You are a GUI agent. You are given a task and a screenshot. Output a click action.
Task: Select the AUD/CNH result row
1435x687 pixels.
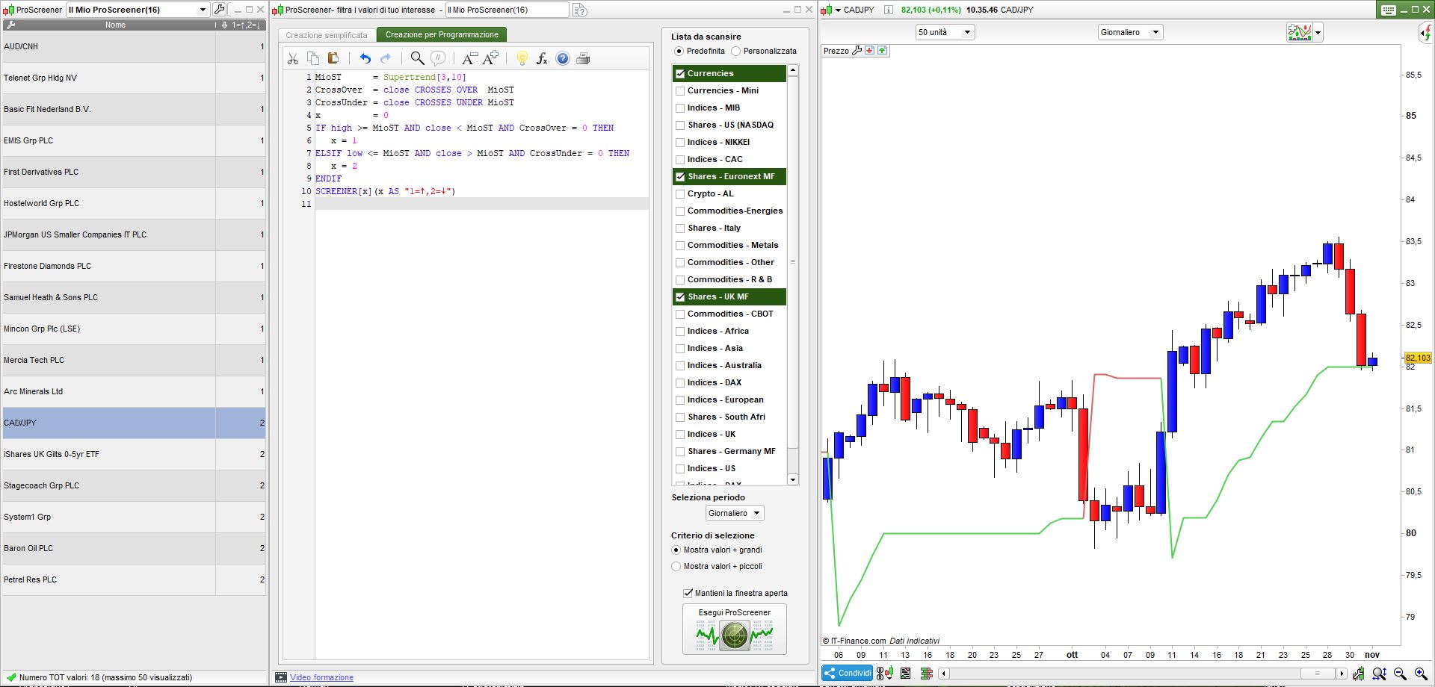click(134, 46)
